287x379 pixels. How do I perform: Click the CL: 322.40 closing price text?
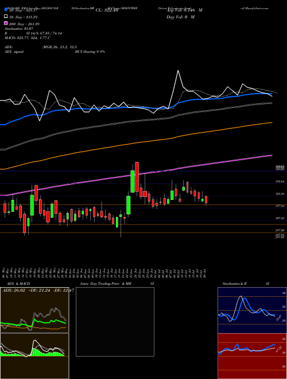(x=107, y=10)
